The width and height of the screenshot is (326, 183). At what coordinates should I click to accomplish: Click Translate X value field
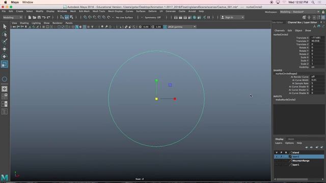click(x=317, y=38)
